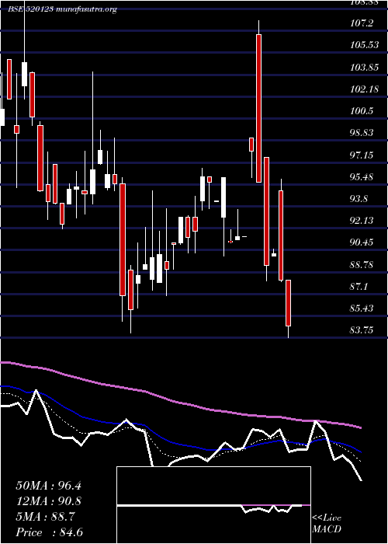Click the Price : 84.6 readout
The width and height of the screenshot is (388, 544).
click(x=49, y=532)
